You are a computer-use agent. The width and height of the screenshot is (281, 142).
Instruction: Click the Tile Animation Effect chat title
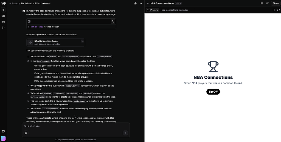tap(31, 3)
